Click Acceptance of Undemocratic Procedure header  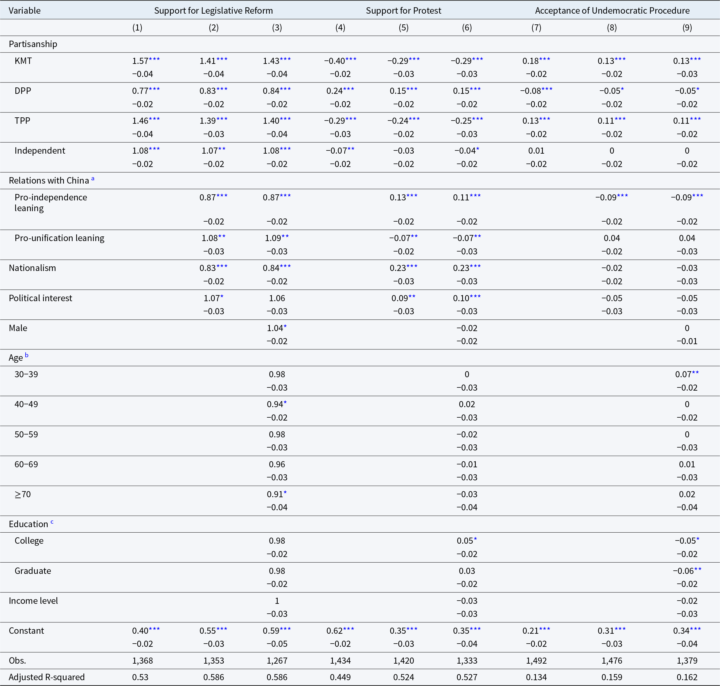612,11
